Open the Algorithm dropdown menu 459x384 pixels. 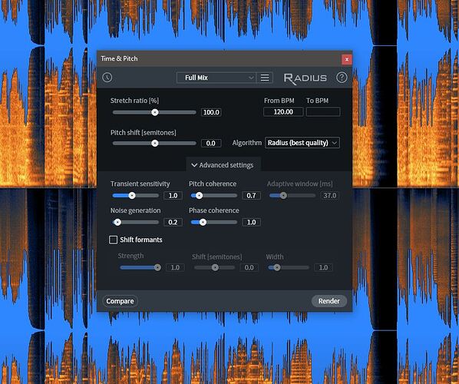tap(302, 143)
